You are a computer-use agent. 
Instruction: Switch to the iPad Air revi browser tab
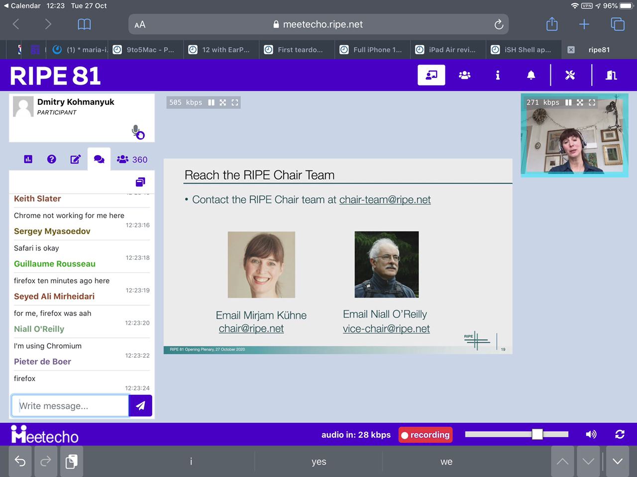click(449, 50)
